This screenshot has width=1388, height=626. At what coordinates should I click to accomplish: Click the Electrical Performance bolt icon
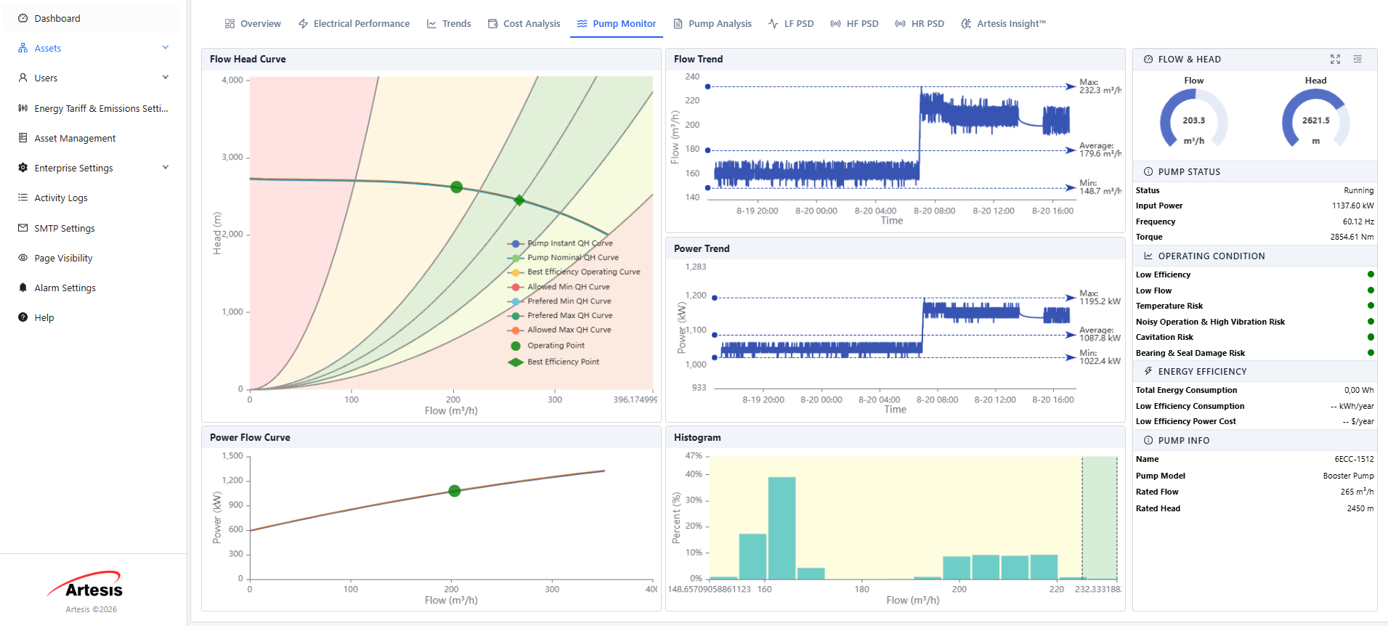point(303,24)
